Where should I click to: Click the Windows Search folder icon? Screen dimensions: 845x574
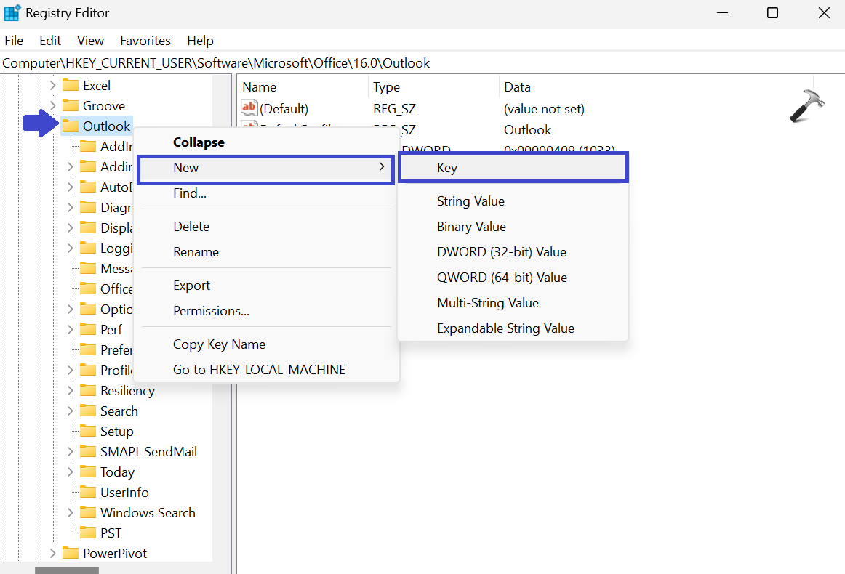88,513
